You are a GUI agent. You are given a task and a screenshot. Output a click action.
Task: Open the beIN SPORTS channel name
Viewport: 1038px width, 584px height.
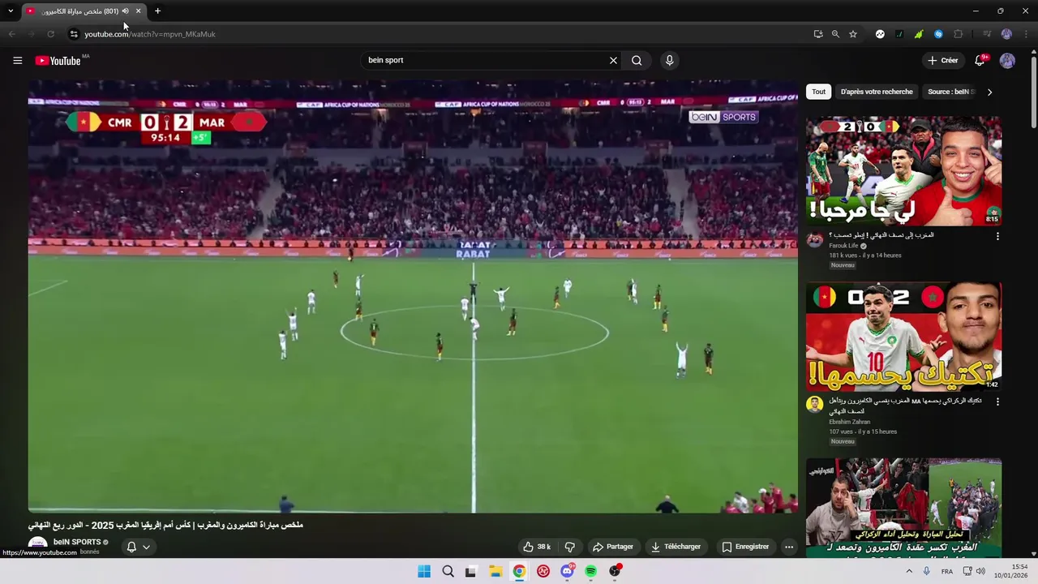coord(77,542)
